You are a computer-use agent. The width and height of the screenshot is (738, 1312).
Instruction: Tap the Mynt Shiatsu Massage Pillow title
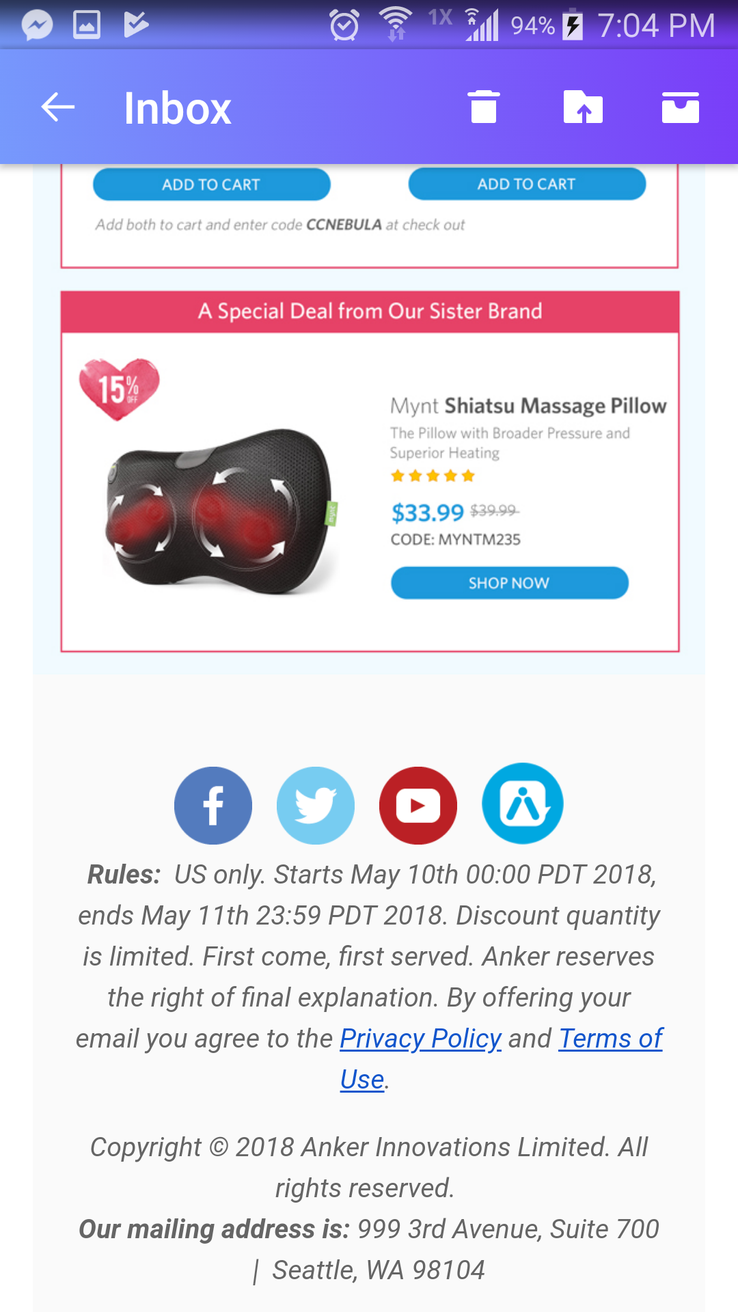point(528,406)
